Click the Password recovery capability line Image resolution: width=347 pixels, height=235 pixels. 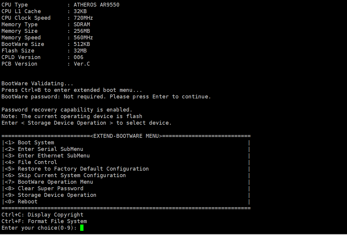click(67, 110)
